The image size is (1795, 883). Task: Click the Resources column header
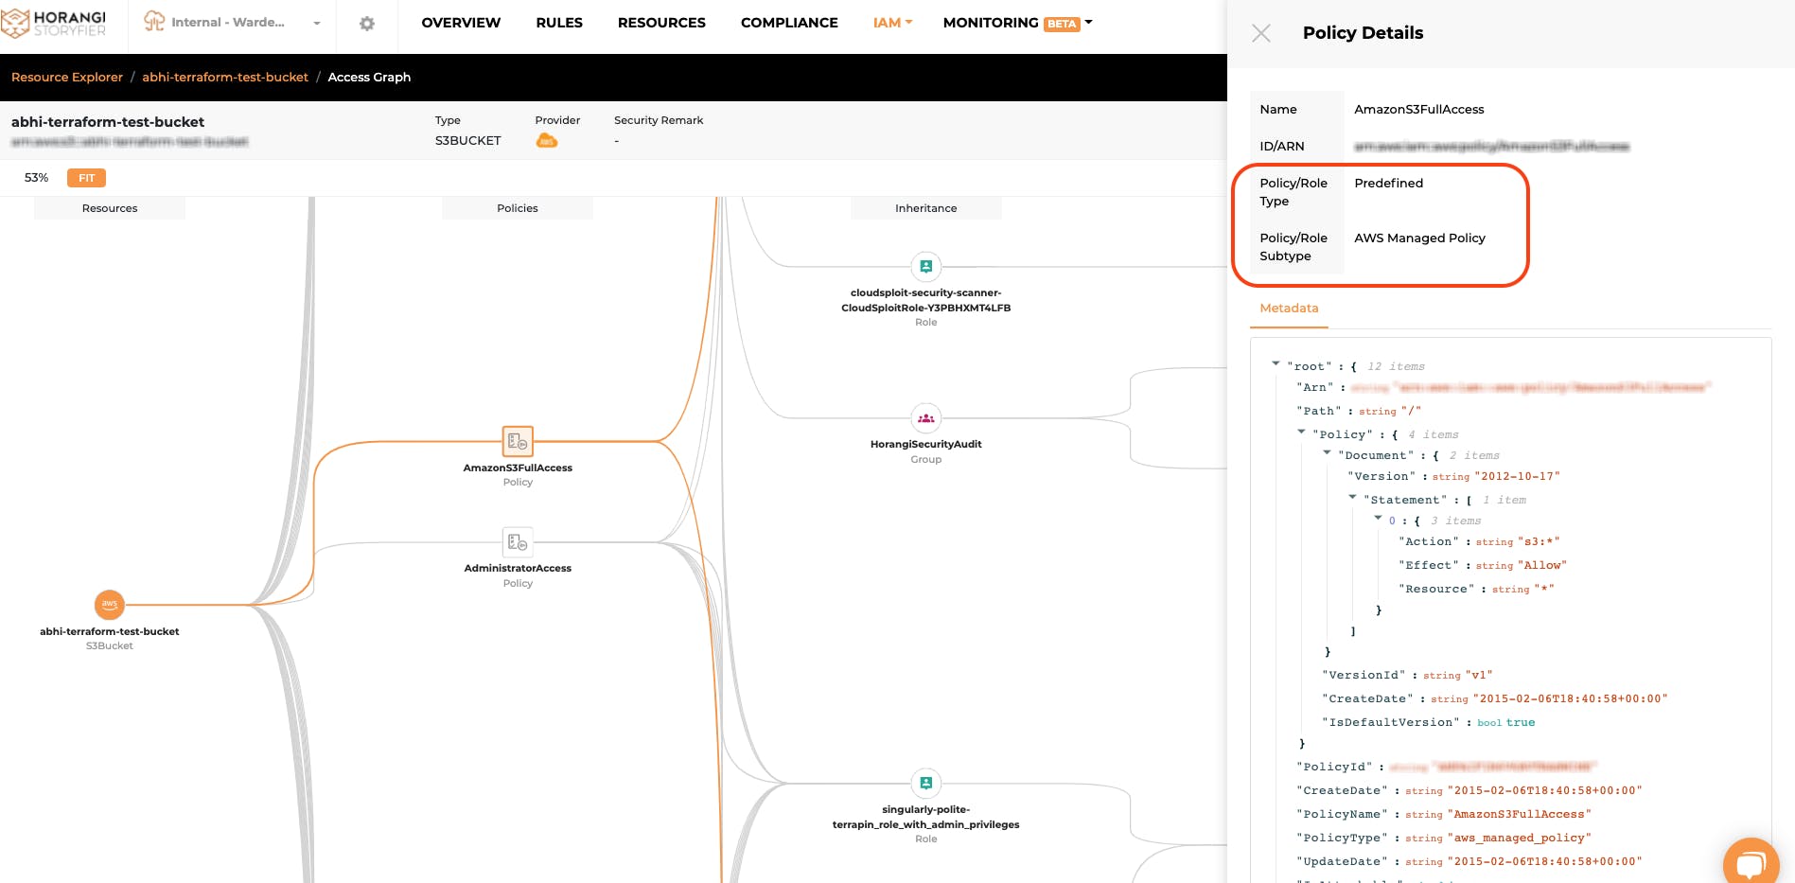coord(110,208)
